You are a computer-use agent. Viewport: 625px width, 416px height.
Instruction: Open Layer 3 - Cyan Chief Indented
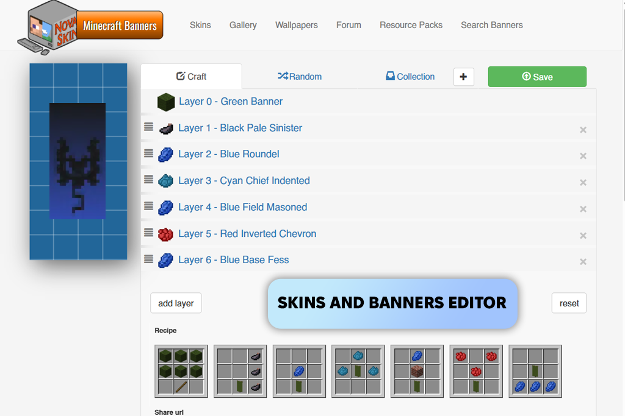[244, 180]
